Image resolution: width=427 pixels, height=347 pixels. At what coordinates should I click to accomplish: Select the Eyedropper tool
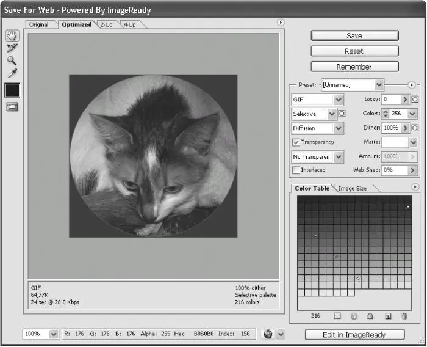coord(12,73)
